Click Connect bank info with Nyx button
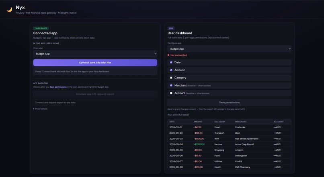Screen dimensions: 324x177 (x=95, y=62)
